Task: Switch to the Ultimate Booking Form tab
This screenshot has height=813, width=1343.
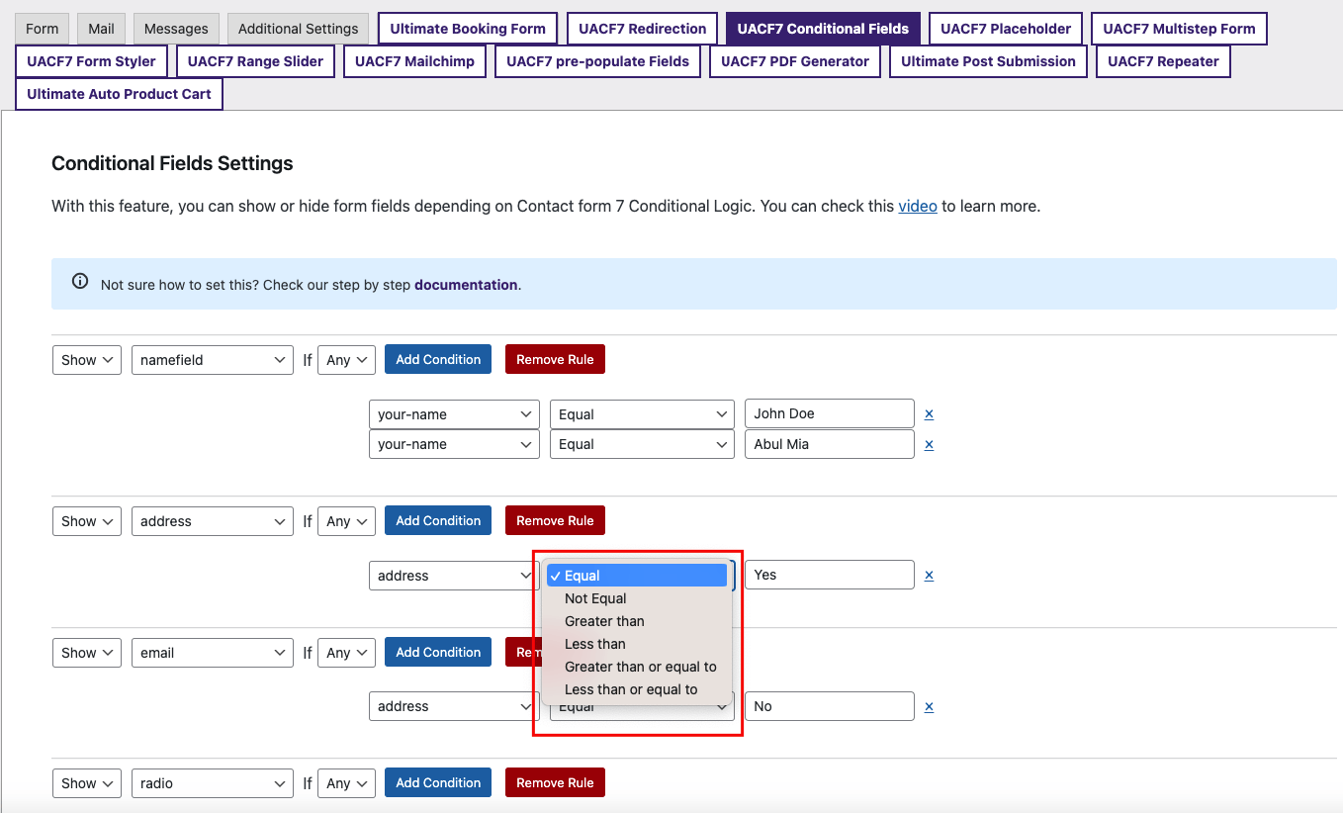Action: point(467,29)
